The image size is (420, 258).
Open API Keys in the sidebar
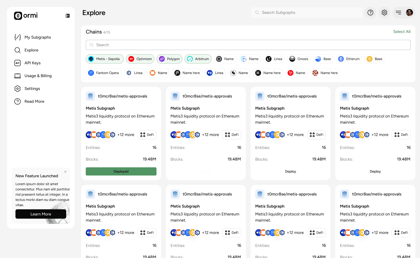(28, 63)
